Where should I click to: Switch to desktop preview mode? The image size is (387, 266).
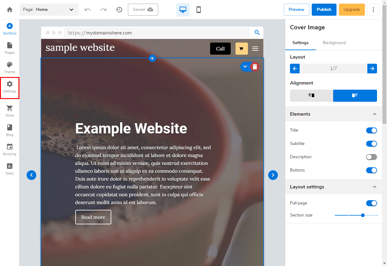183,10
